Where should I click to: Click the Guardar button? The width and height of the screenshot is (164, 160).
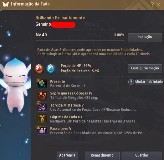pos(142,155)
